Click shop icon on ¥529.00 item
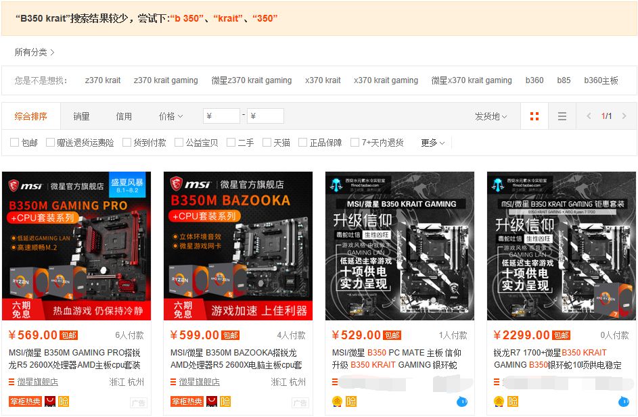 (x=335, y=382)
